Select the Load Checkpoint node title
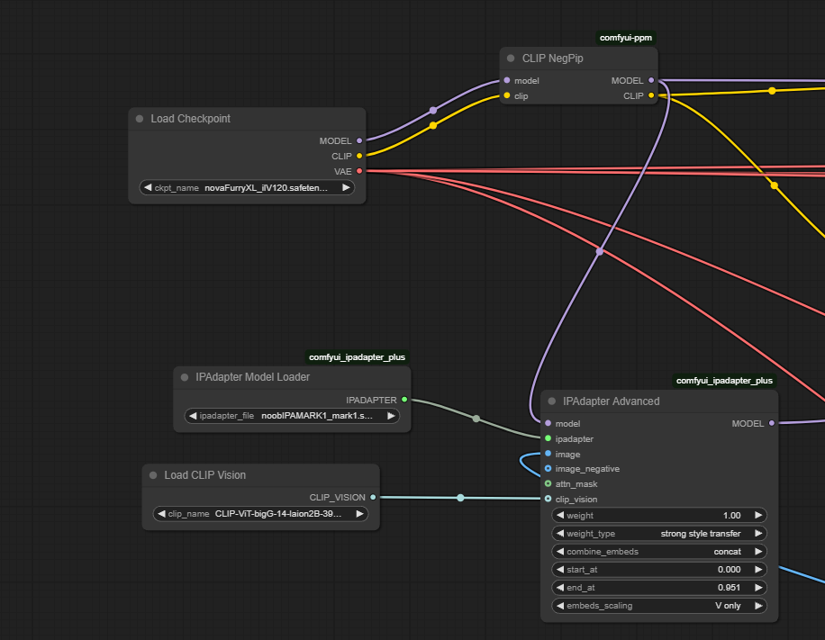The height and width of the screenshot is (640, 825). pyautogui.click(x=190, y=119)
